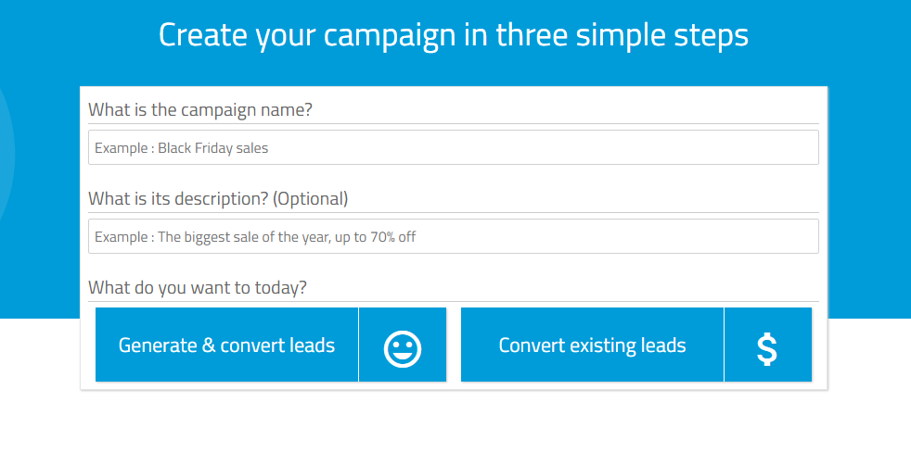Click the "What do you want to today?" label
The image size is (911, 452).
point(198,287)
